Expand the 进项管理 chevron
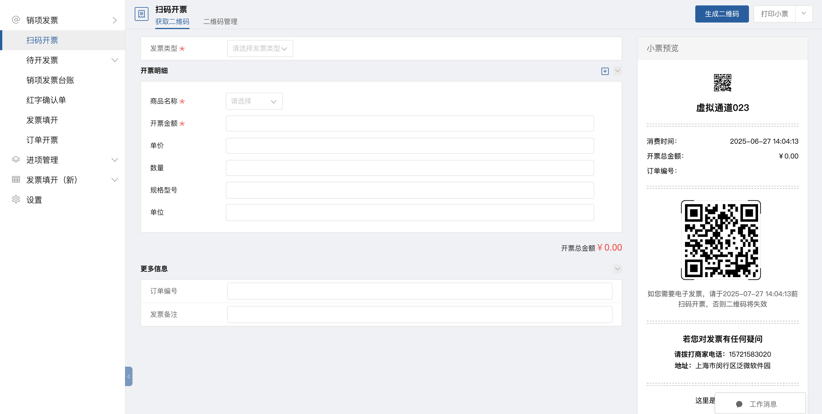822x414 pixels. [114, 160]
